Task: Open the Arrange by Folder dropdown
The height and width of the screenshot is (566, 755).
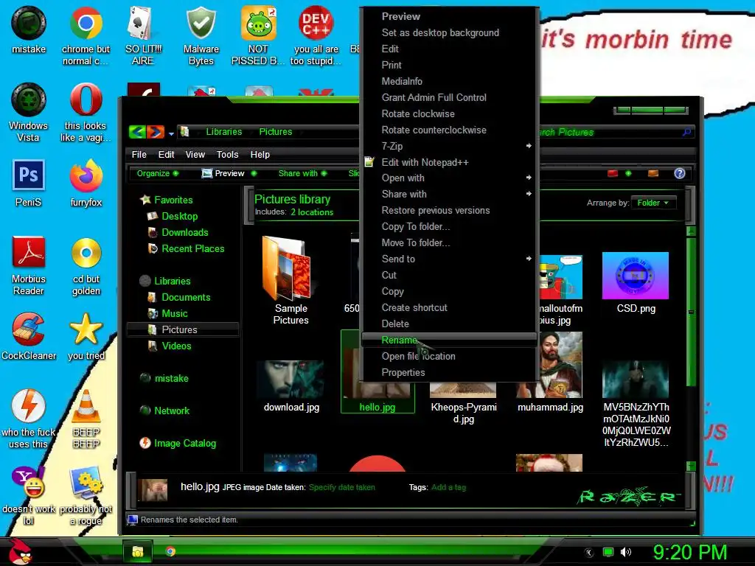Action: 653,203
